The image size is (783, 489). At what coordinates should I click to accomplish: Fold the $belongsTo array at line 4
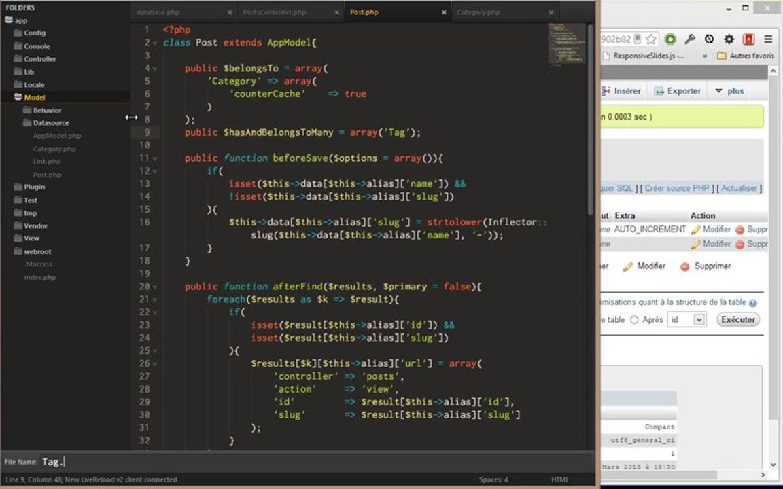tap(155, 69)
